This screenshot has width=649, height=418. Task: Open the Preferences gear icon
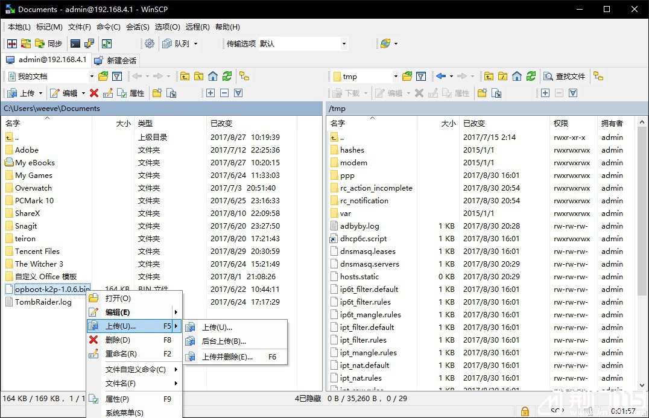pyautogui.click(x=150, y=43)
